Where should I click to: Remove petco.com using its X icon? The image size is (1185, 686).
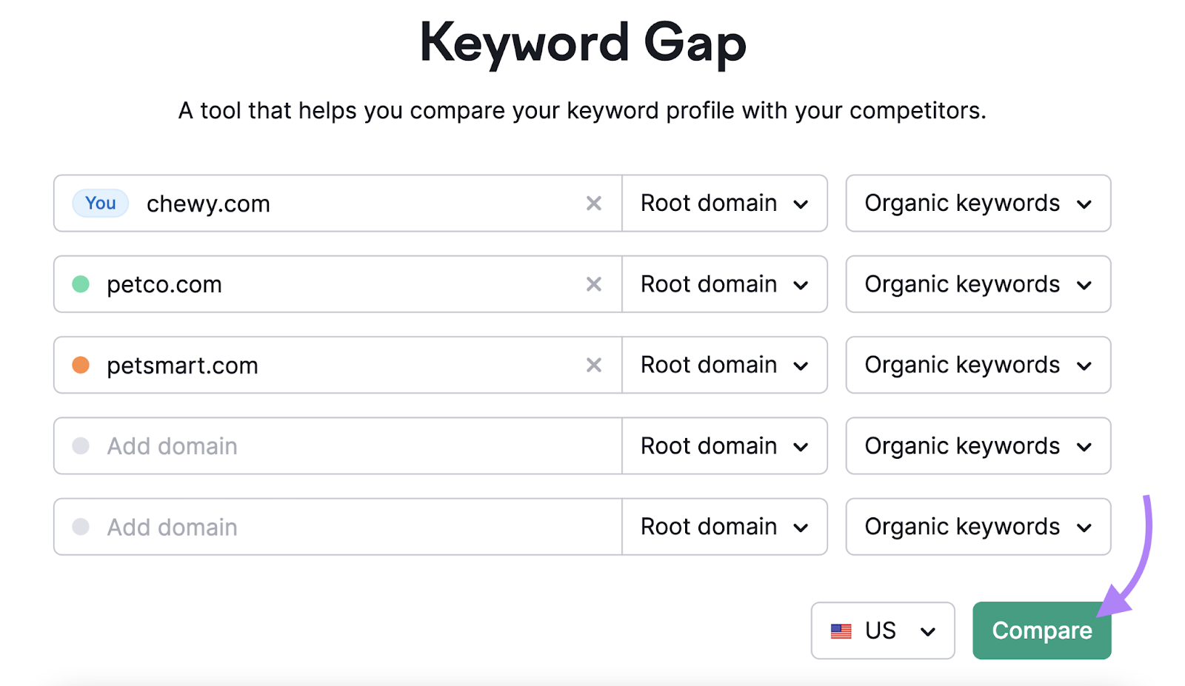[x=595, y=284]
